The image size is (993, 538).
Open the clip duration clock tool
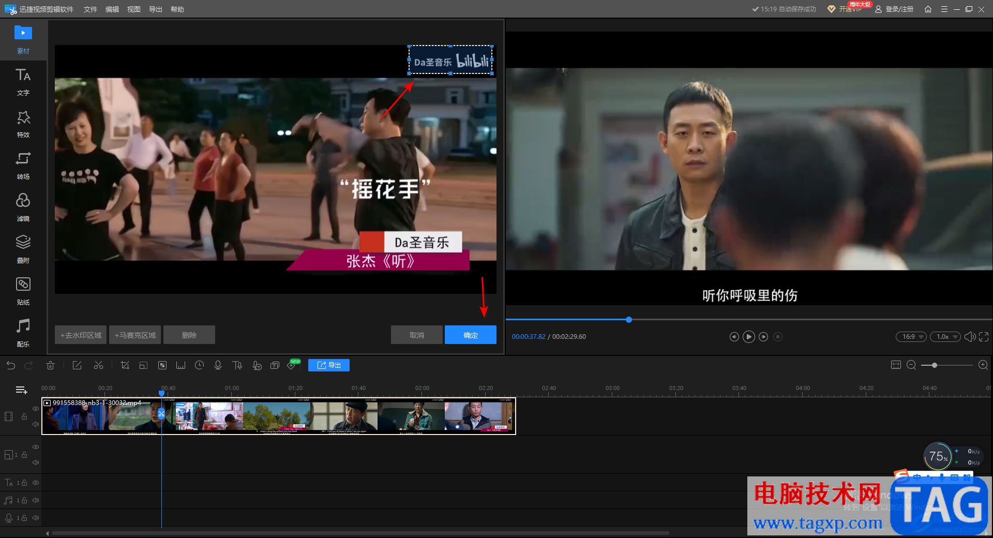(199, 365)
